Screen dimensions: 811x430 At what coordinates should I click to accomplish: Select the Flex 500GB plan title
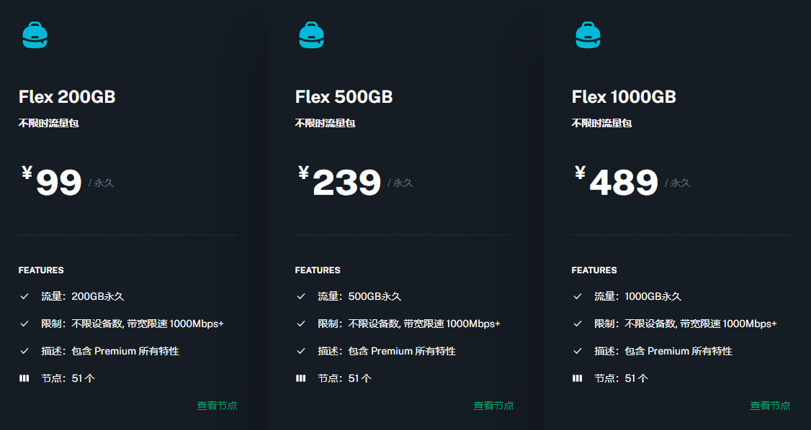tap(344, 96)
